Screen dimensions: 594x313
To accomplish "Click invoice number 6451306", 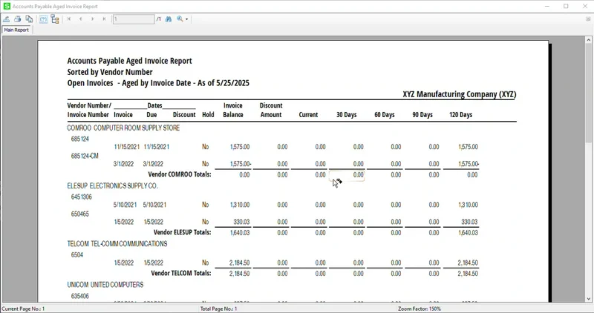I will click(x=82, y=197).
